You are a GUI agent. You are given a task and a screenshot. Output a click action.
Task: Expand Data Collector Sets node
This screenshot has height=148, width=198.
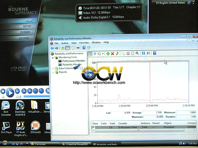click(53, 68)
